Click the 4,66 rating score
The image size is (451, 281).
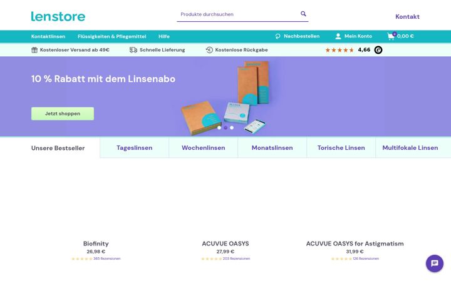364,50
